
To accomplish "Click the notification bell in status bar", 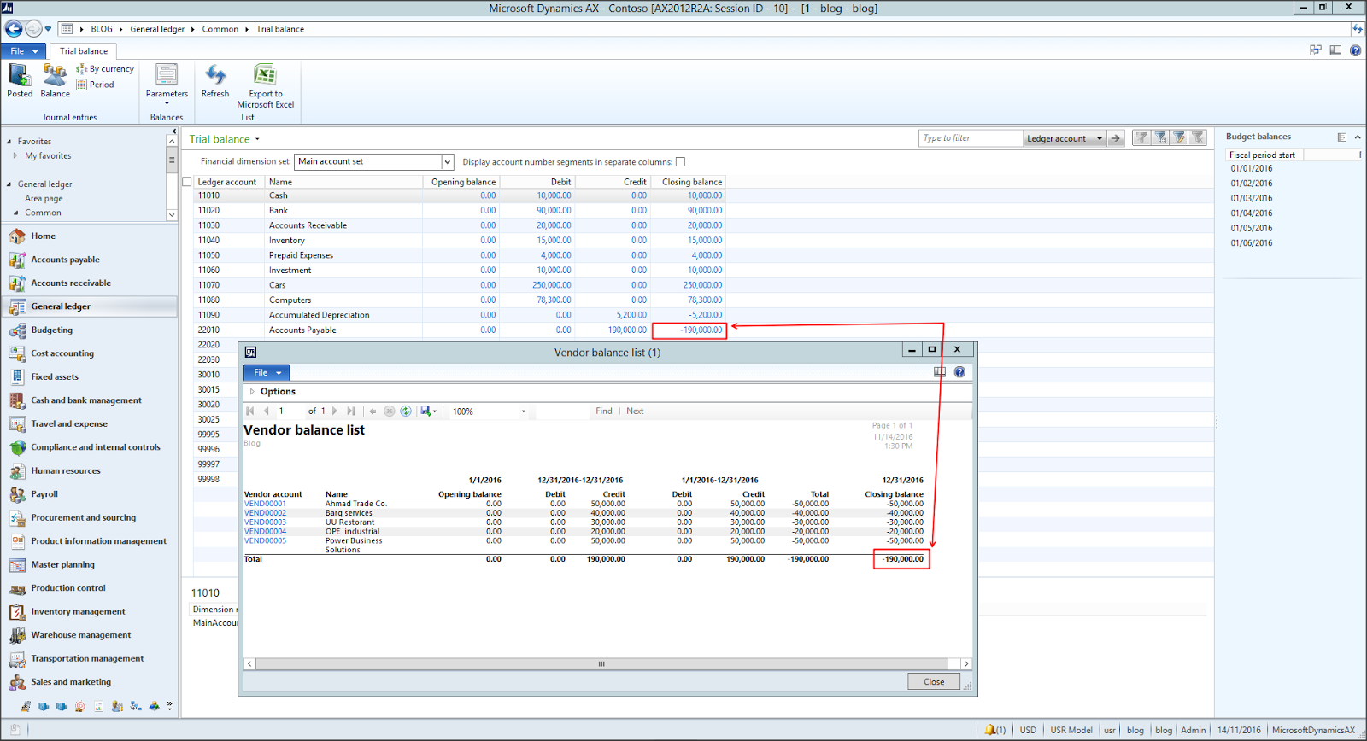I will click(990, 730).
